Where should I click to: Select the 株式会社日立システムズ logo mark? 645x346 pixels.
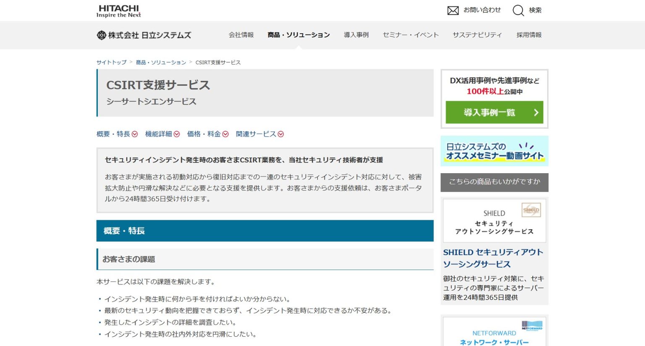[101, 35]
